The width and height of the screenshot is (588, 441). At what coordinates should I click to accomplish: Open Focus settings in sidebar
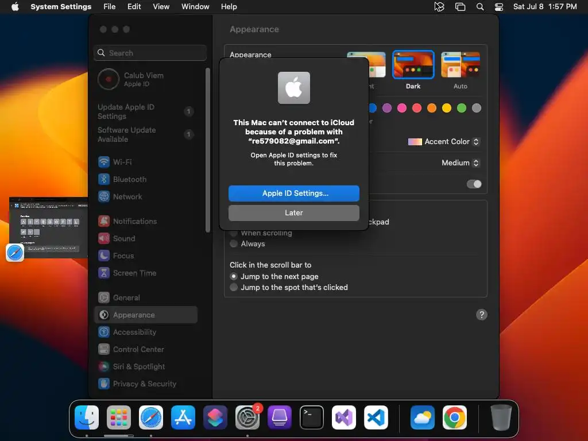point(146,256)
